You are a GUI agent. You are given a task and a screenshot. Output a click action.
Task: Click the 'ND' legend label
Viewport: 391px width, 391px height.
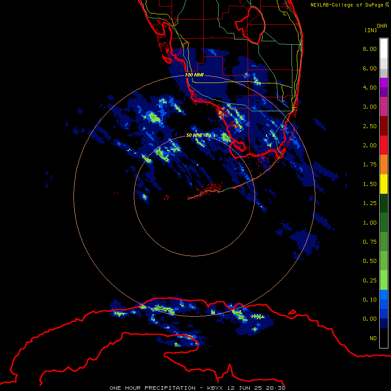373,338
